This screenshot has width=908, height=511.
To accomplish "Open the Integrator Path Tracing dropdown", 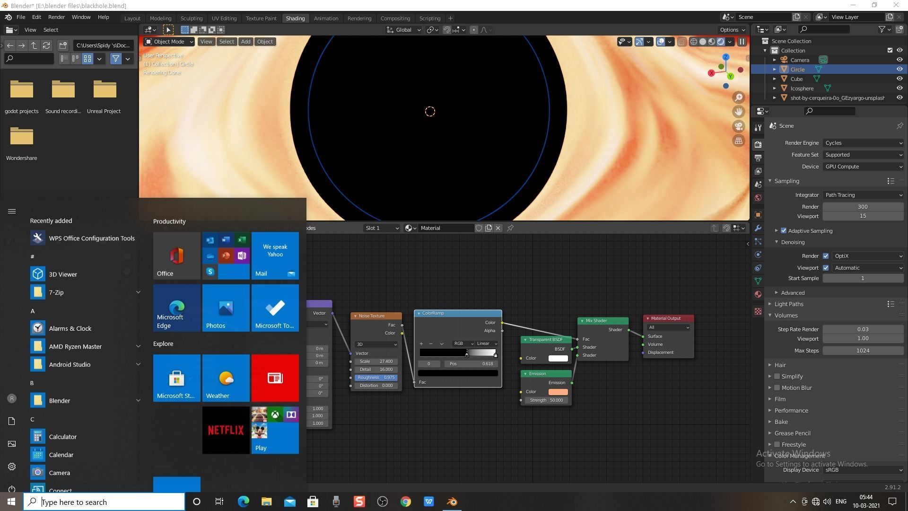I will click(863, 195).
